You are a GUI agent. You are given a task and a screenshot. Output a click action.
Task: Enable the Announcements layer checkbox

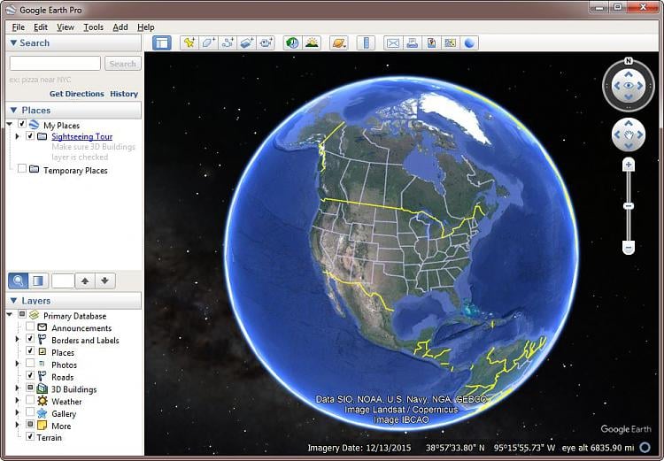[30, 327]
